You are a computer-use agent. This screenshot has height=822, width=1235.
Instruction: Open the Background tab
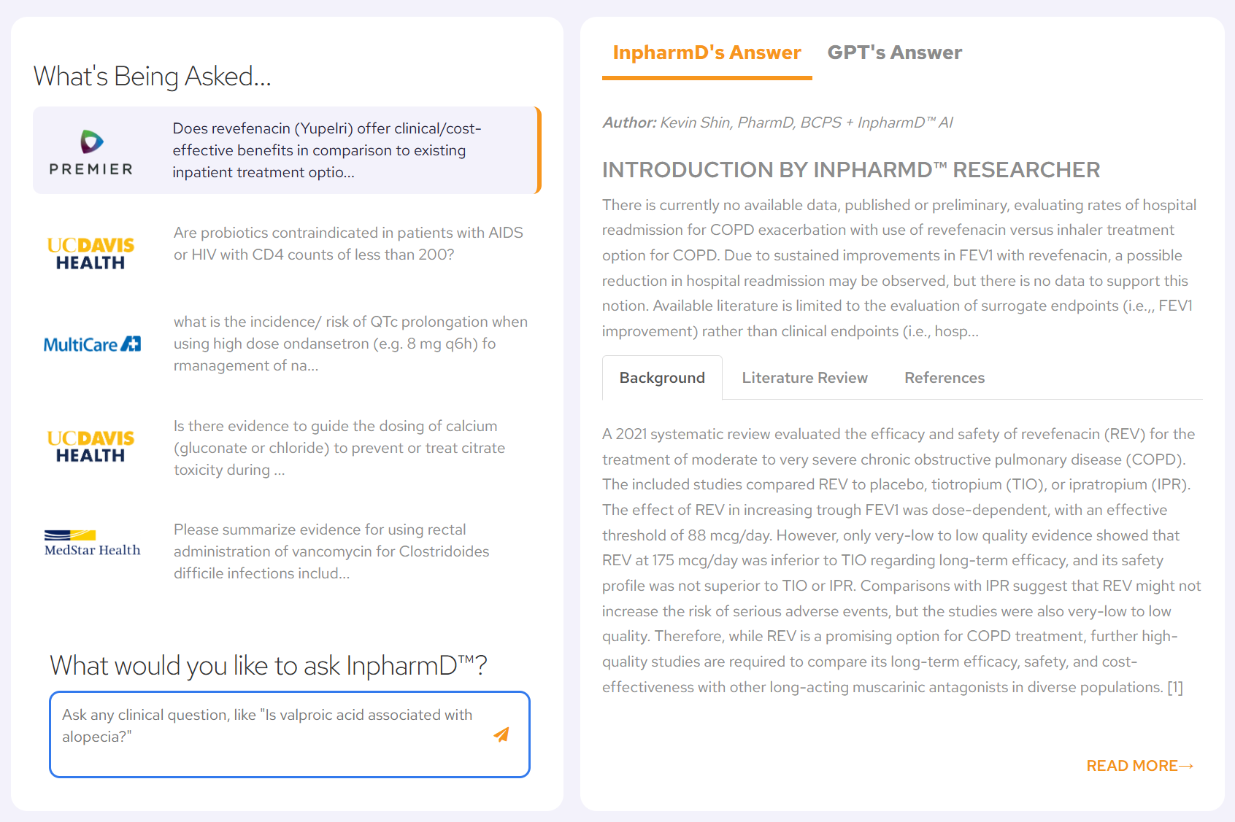click(x=662, y=378)
